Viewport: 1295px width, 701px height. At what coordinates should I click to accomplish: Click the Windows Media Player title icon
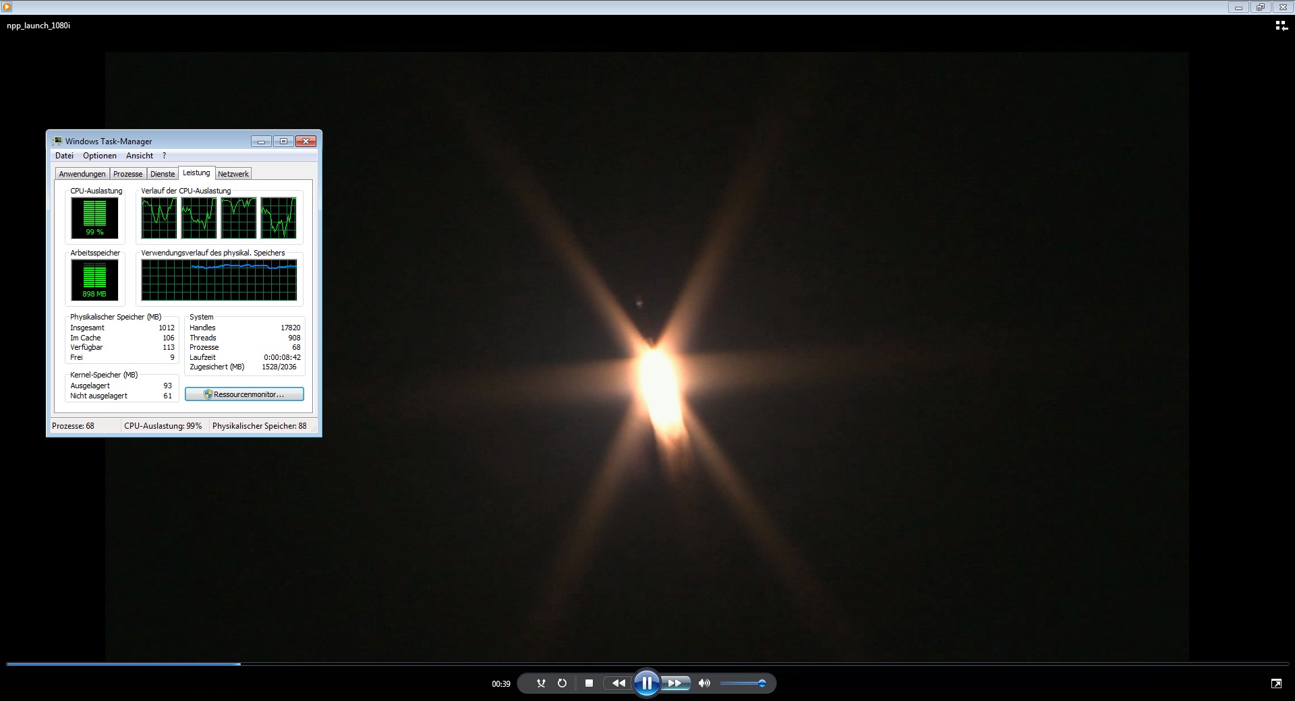pyautogui.click(x=7, y=7)
